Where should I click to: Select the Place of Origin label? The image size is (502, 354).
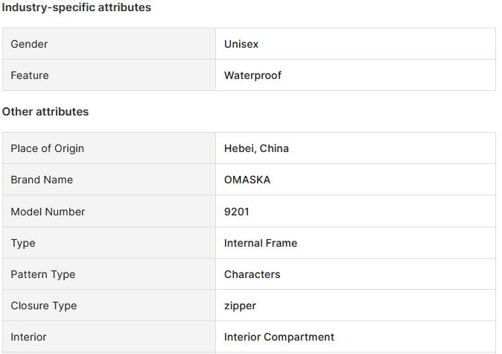47,148
